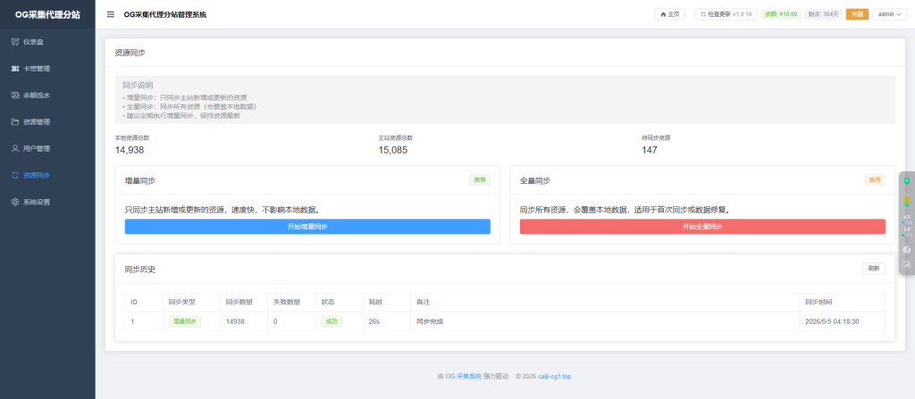Open 仪表盘 menu item
The height and width of the screenshot is (399, 915).
pyautogui.click(x=47, y=41)
